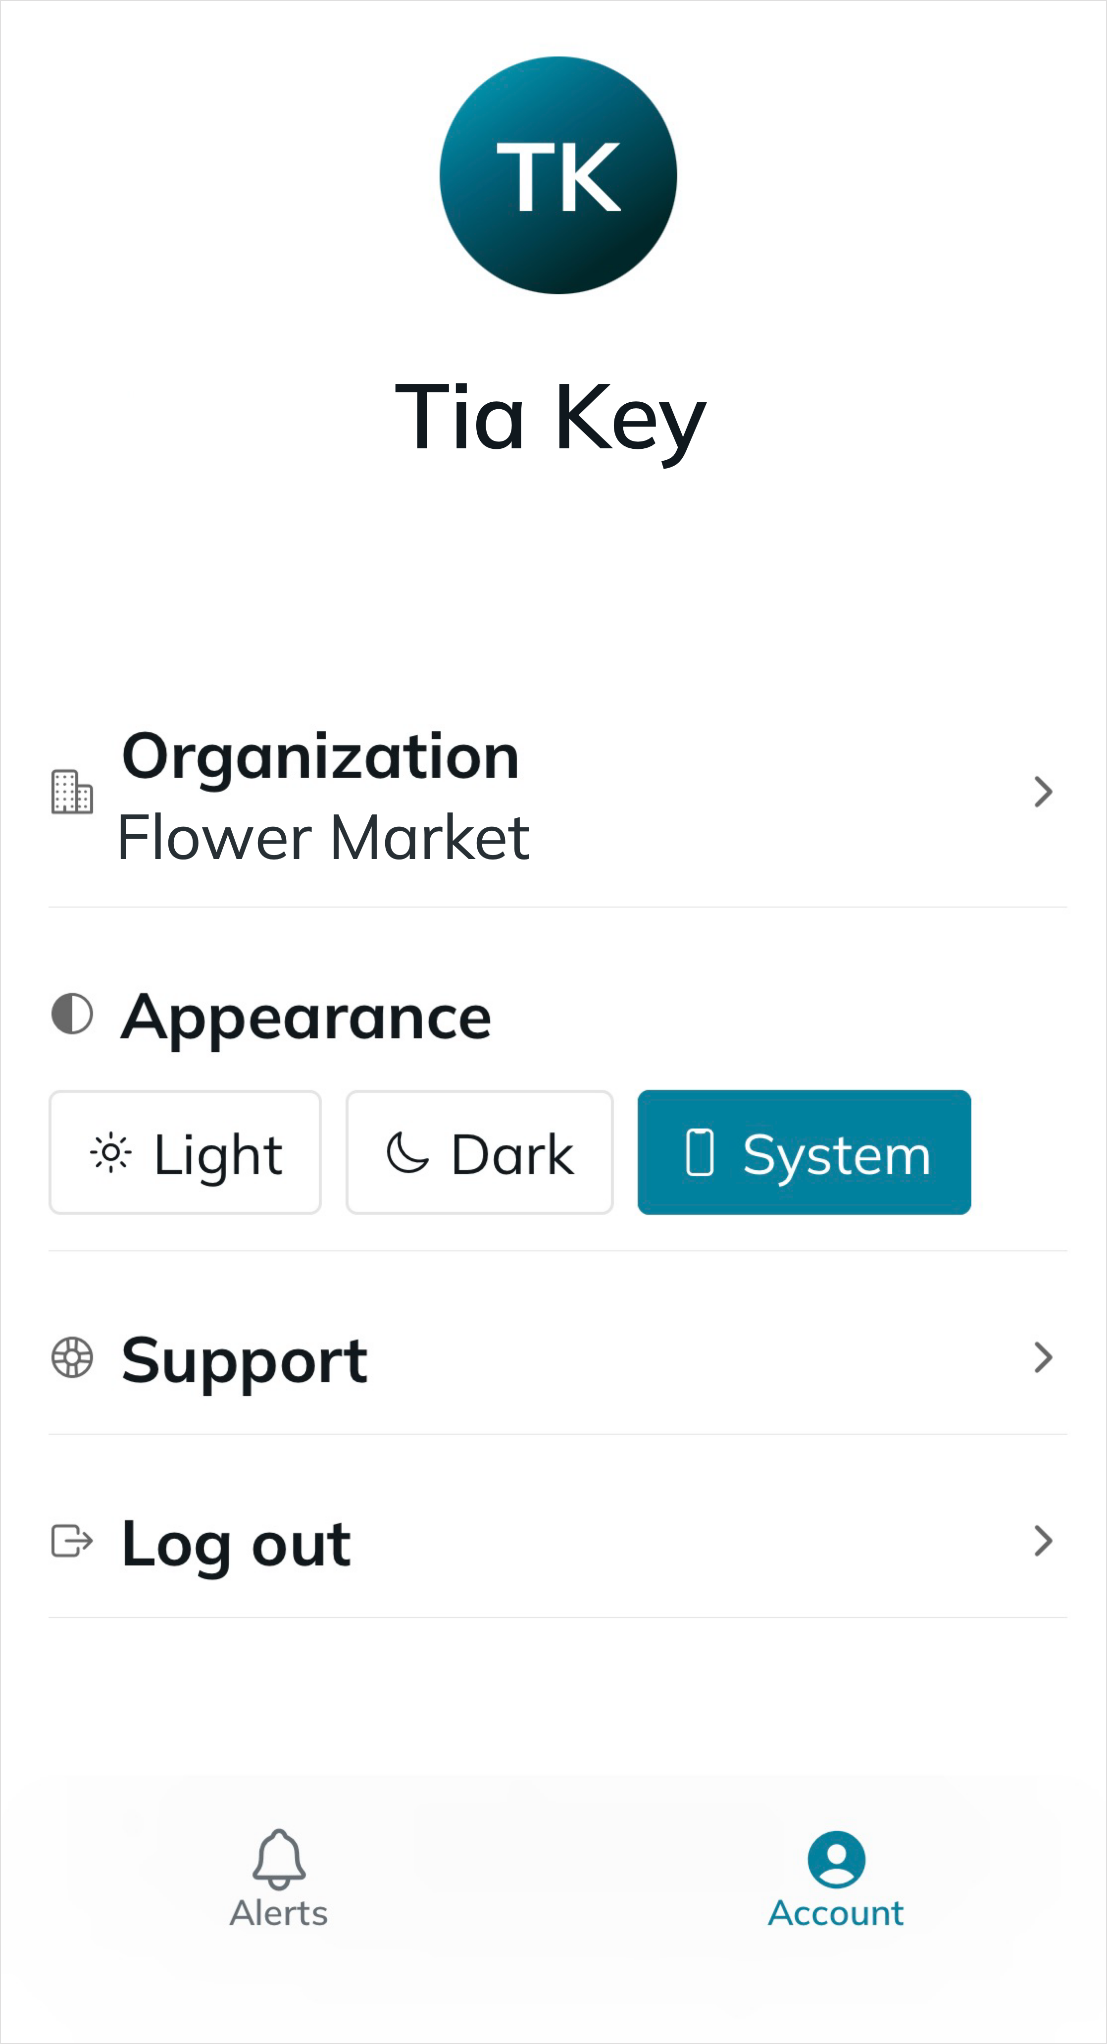The height and width of the screenshot is (2044, 1107).
Task: Choose the System appearance setting
Action: click(804, 1152)
